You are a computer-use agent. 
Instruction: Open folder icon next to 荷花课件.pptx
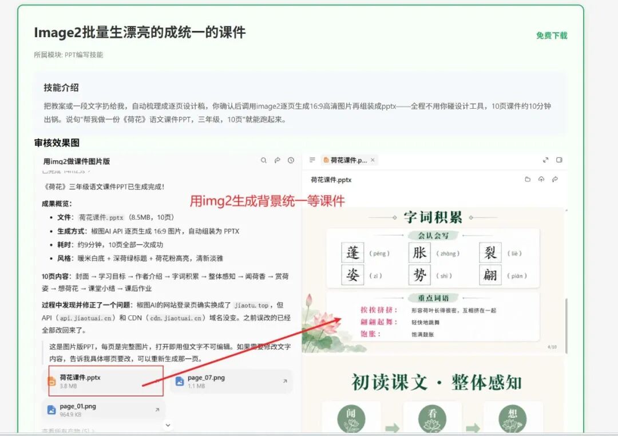click(x=528, y=179)
